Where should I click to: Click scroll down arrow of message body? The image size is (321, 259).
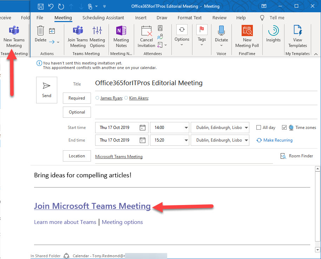(317, 250)
